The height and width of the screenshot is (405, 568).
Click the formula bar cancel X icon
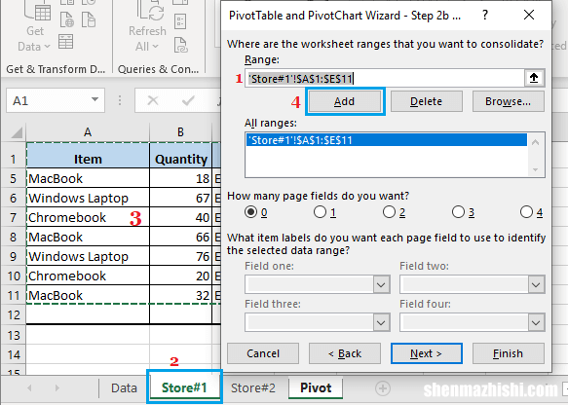153,100
